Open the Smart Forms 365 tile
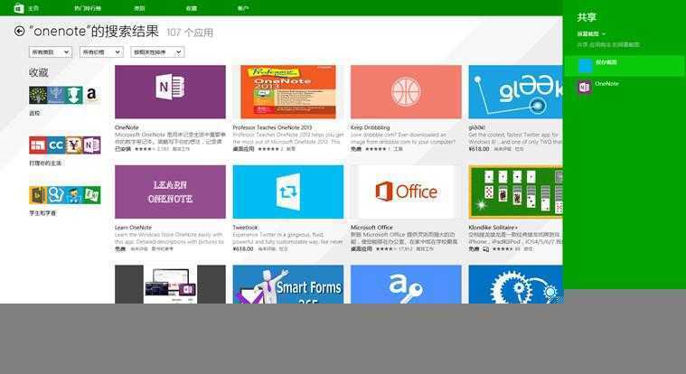Image resolution: width=686 pixels, height=374 pixels. (x=288, y=284)
